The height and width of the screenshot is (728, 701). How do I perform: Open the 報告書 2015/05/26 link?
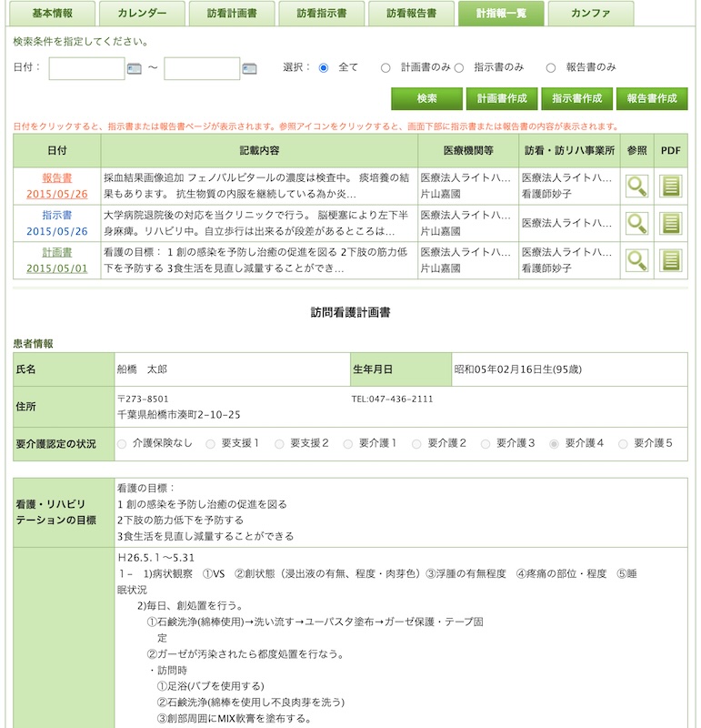(56, 186)
